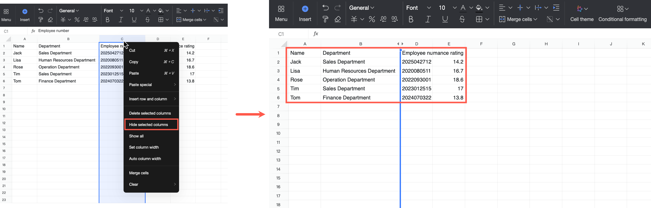Screen dimensions: 651x208
Task: Click fill color bucket in left screenshot
Action: coord(161,11)
